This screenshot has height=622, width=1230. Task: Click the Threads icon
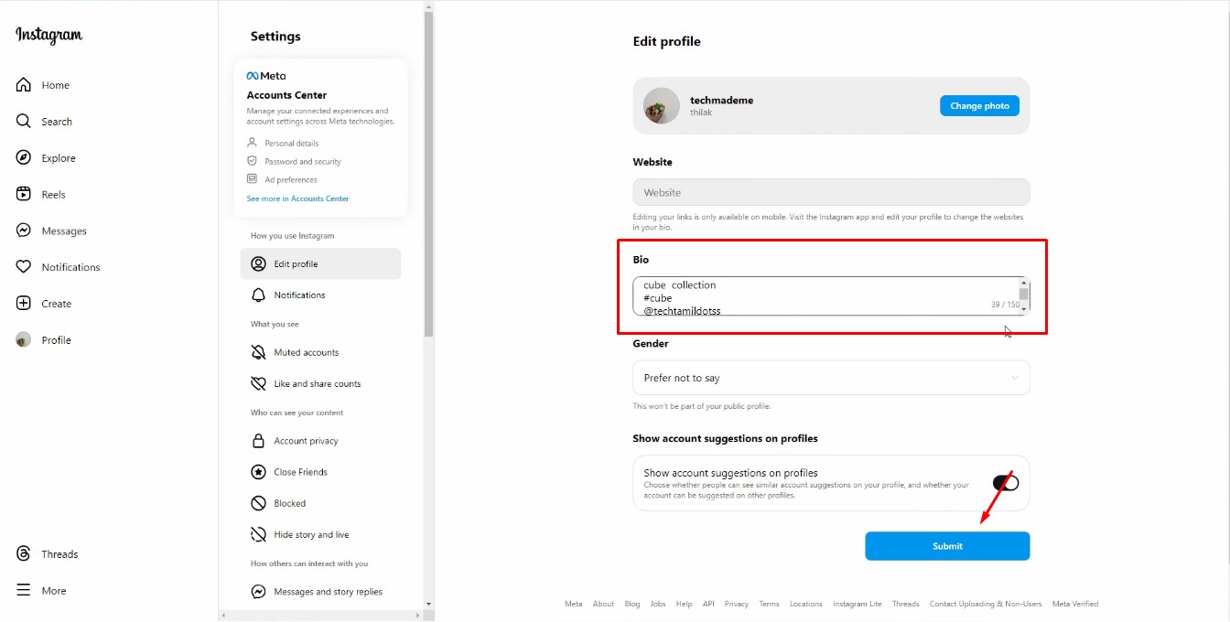[x=22, y=553]
